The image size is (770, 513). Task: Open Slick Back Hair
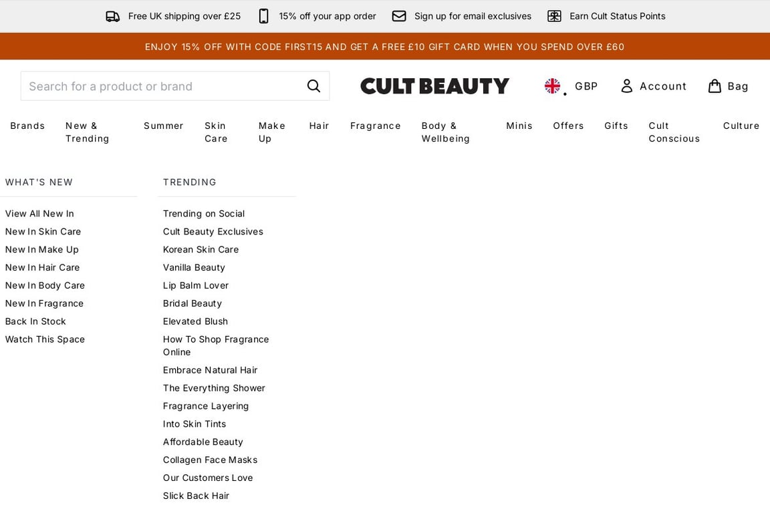(197, 496)
